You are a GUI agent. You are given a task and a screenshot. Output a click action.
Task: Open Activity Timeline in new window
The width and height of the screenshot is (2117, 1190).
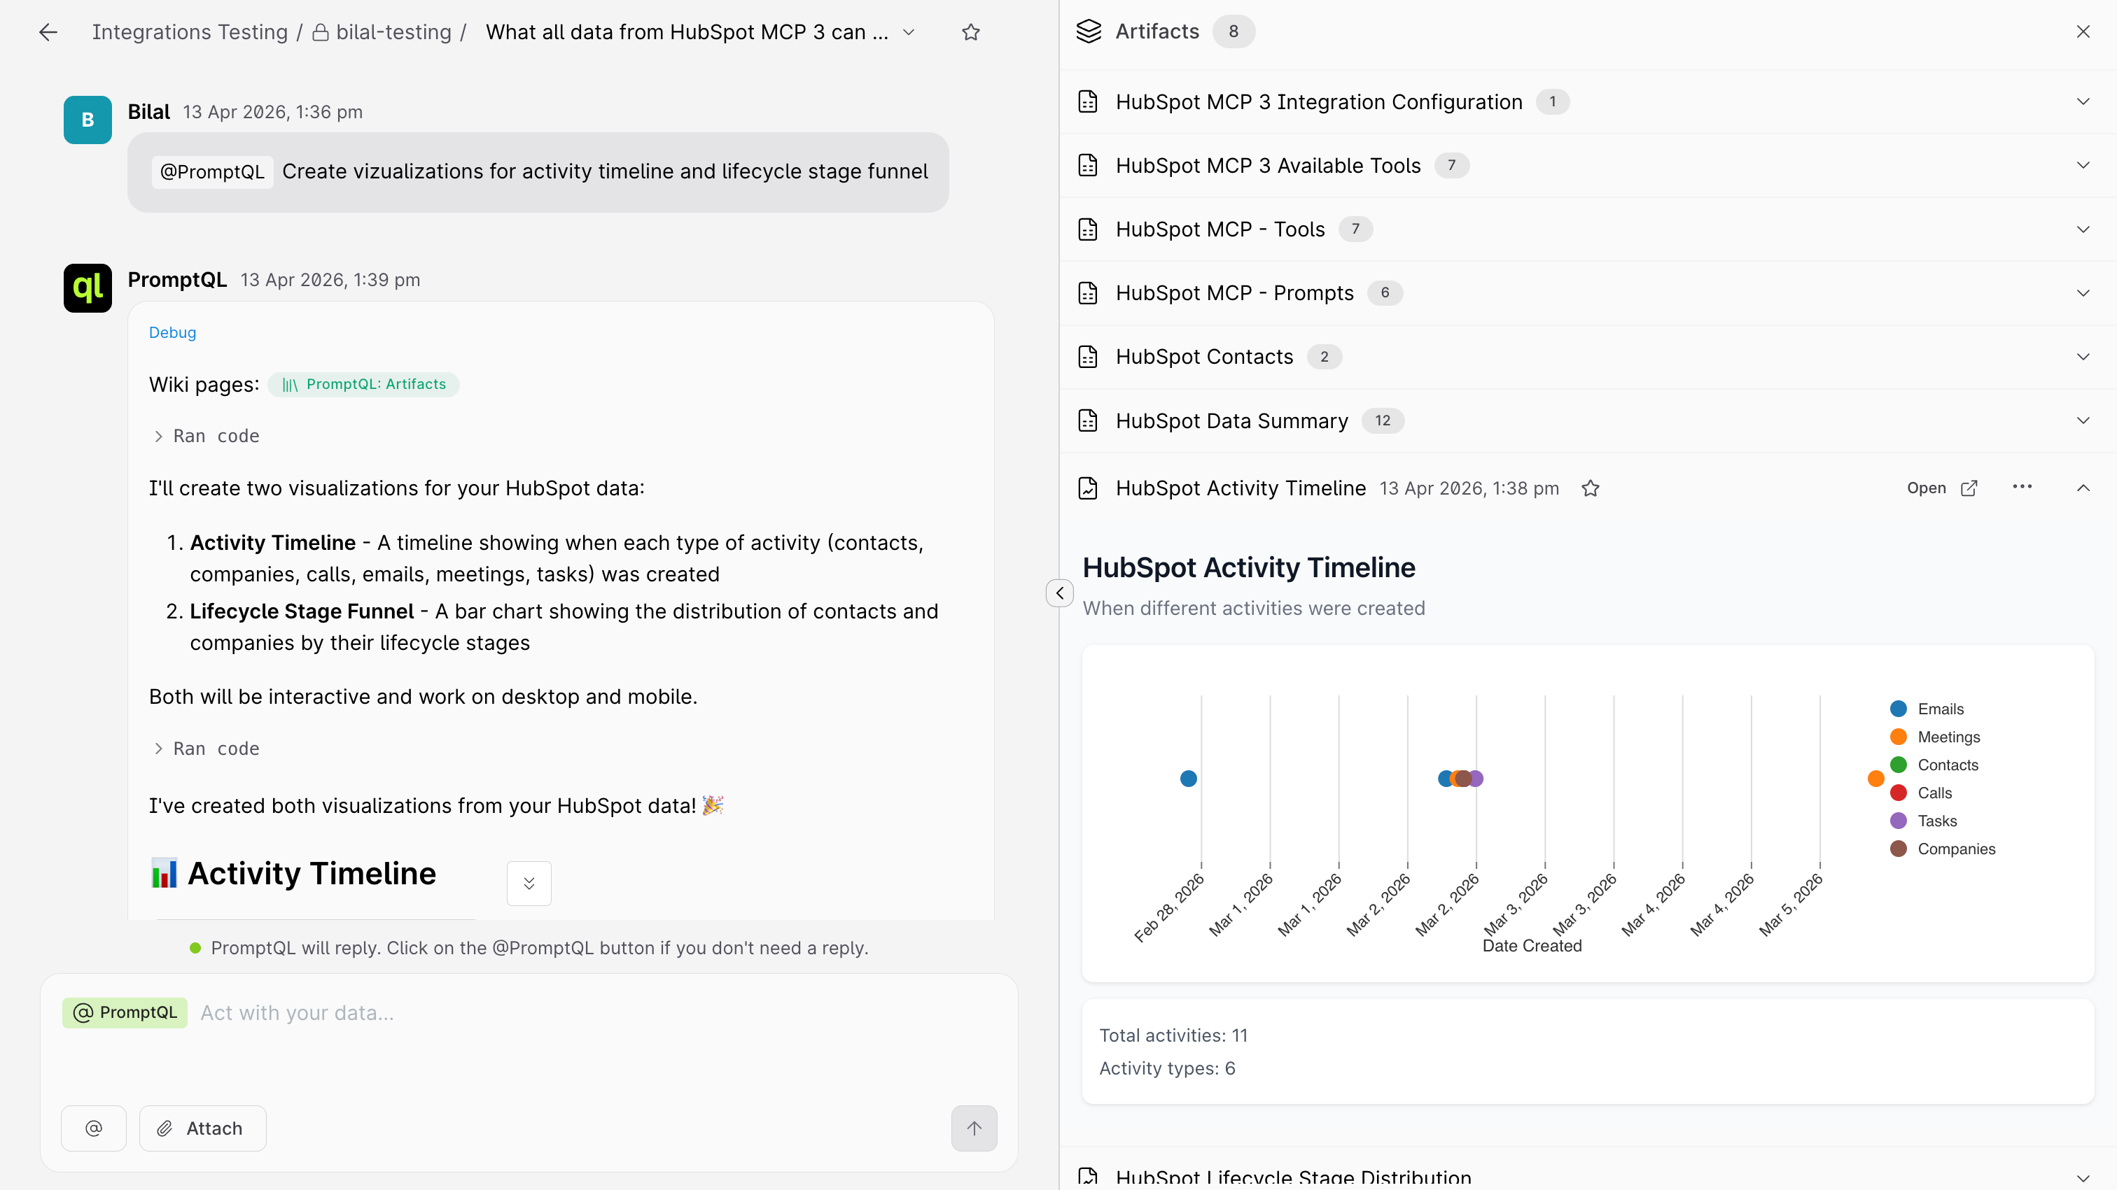pyautogui.click(x=1942, y=488)
